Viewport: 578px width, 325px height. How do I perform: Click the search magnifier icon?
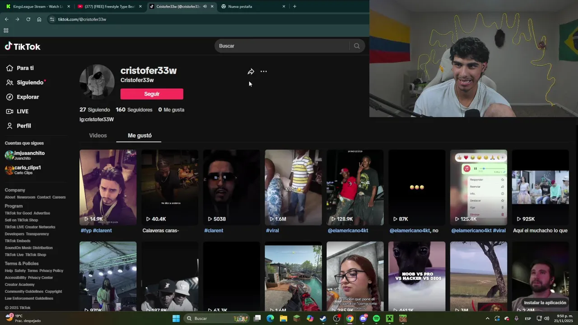tap(357, 46)
